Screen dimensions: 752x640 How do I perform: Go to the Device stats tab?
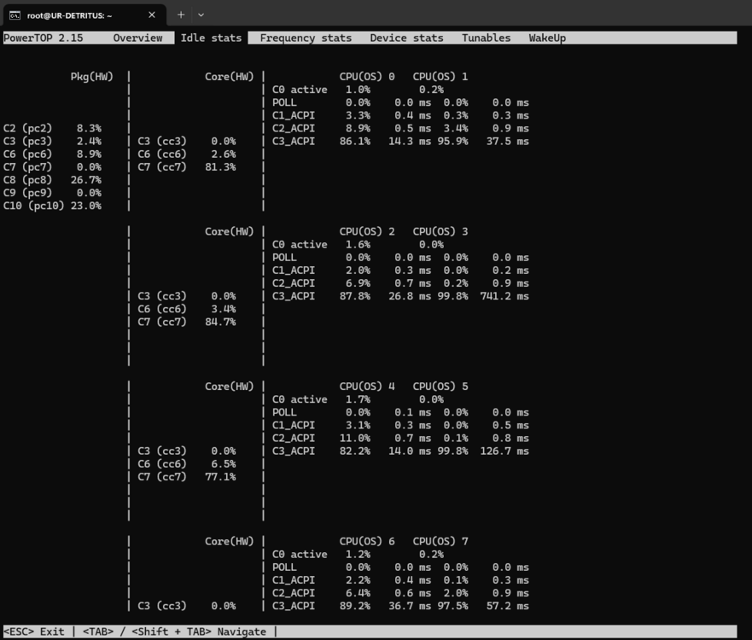point(406,38)
